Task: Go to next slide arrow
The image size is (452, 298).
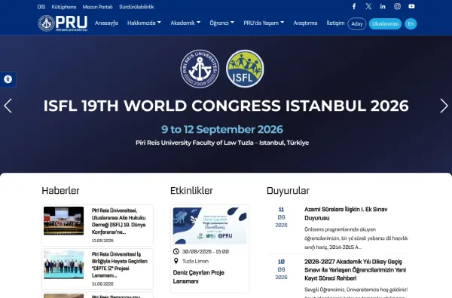Action: click(x=444, y=106)
